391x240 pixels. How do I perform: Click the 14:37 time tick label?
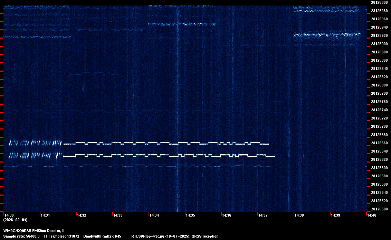point(263,215)
